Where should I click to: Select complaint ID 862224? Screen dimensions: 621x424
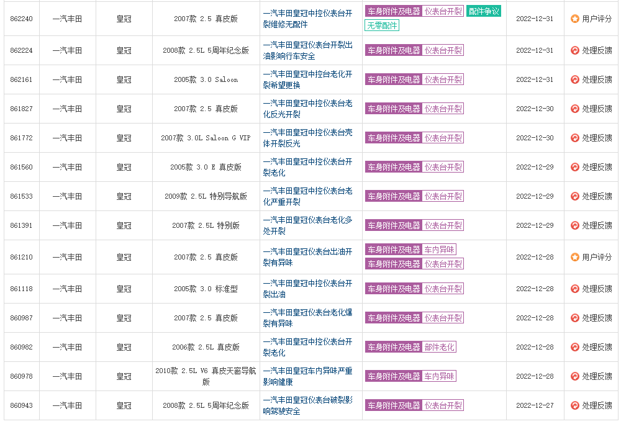(21, 50)
